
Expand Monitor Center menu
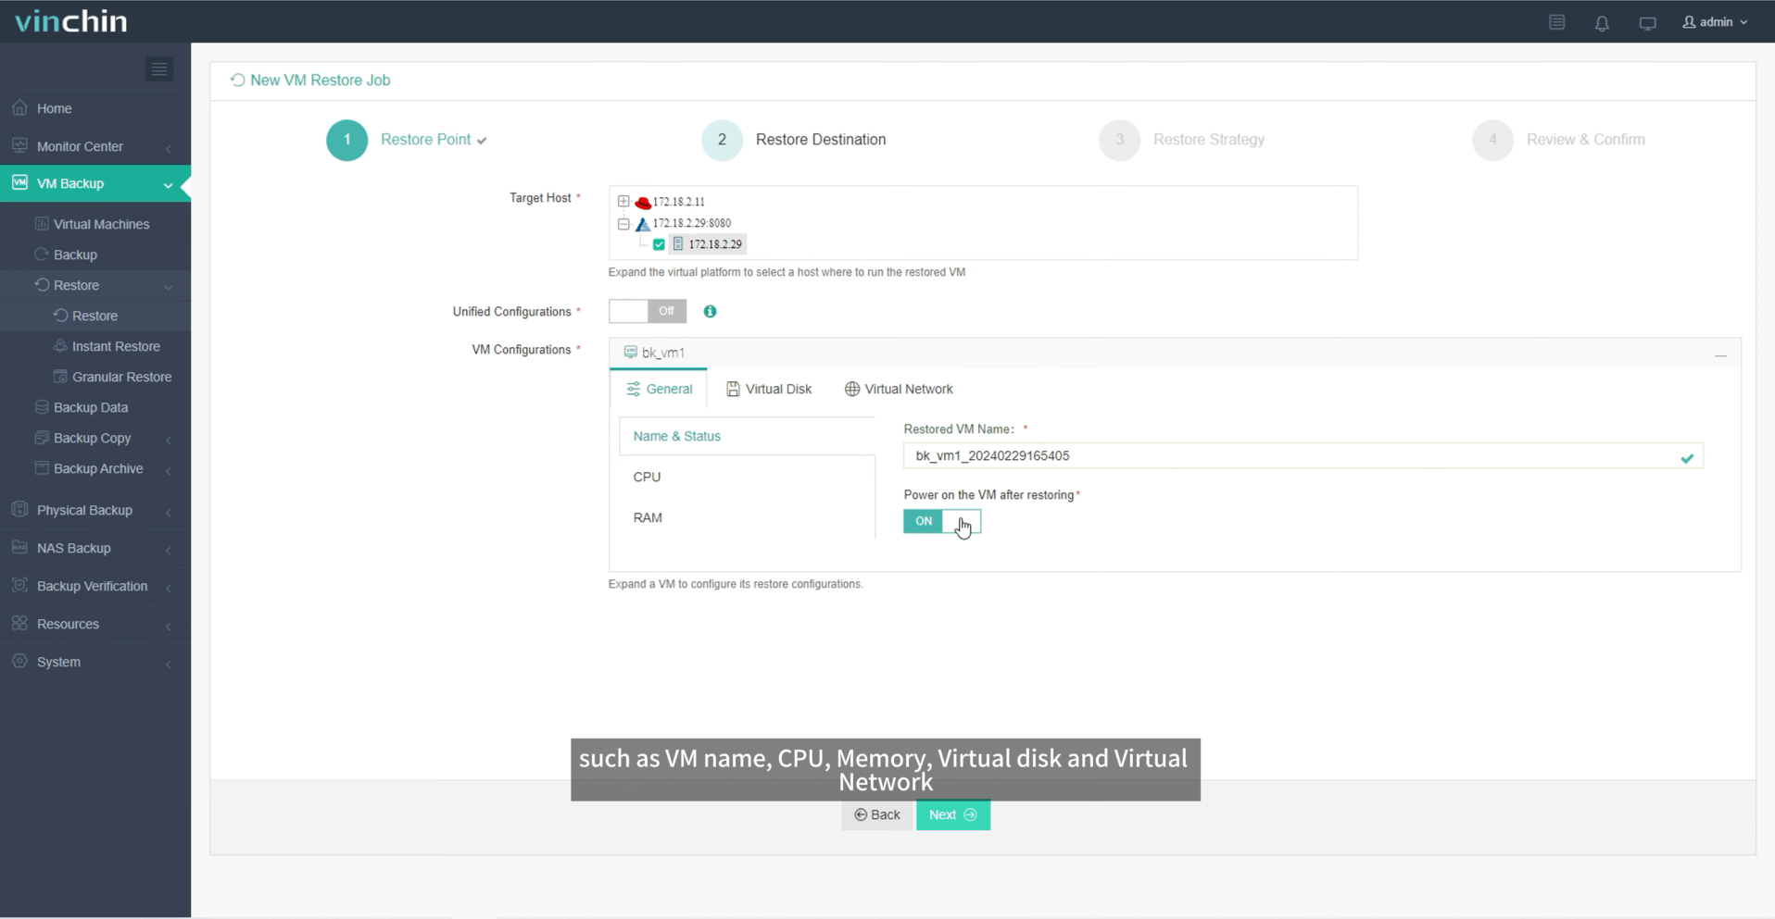coord(95,146)
